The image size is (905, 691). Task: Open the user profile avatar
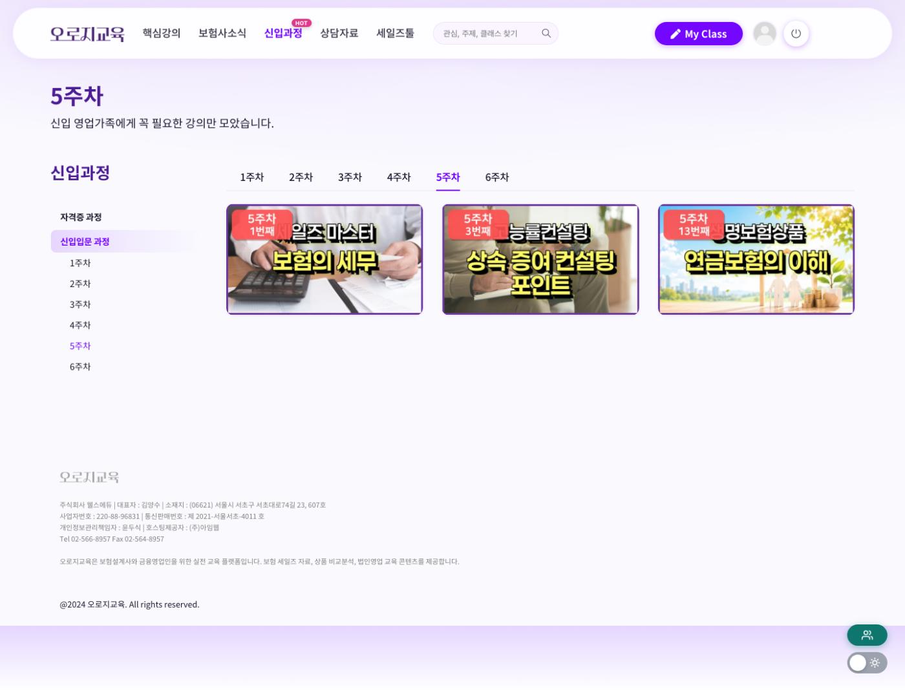[765, 34]
